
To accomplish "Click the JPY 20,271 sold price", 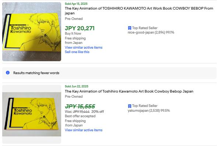I will [80, 28].
